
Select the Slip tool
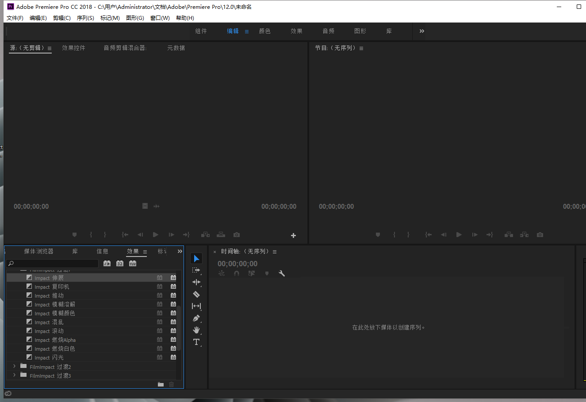[x=196, y=306]
